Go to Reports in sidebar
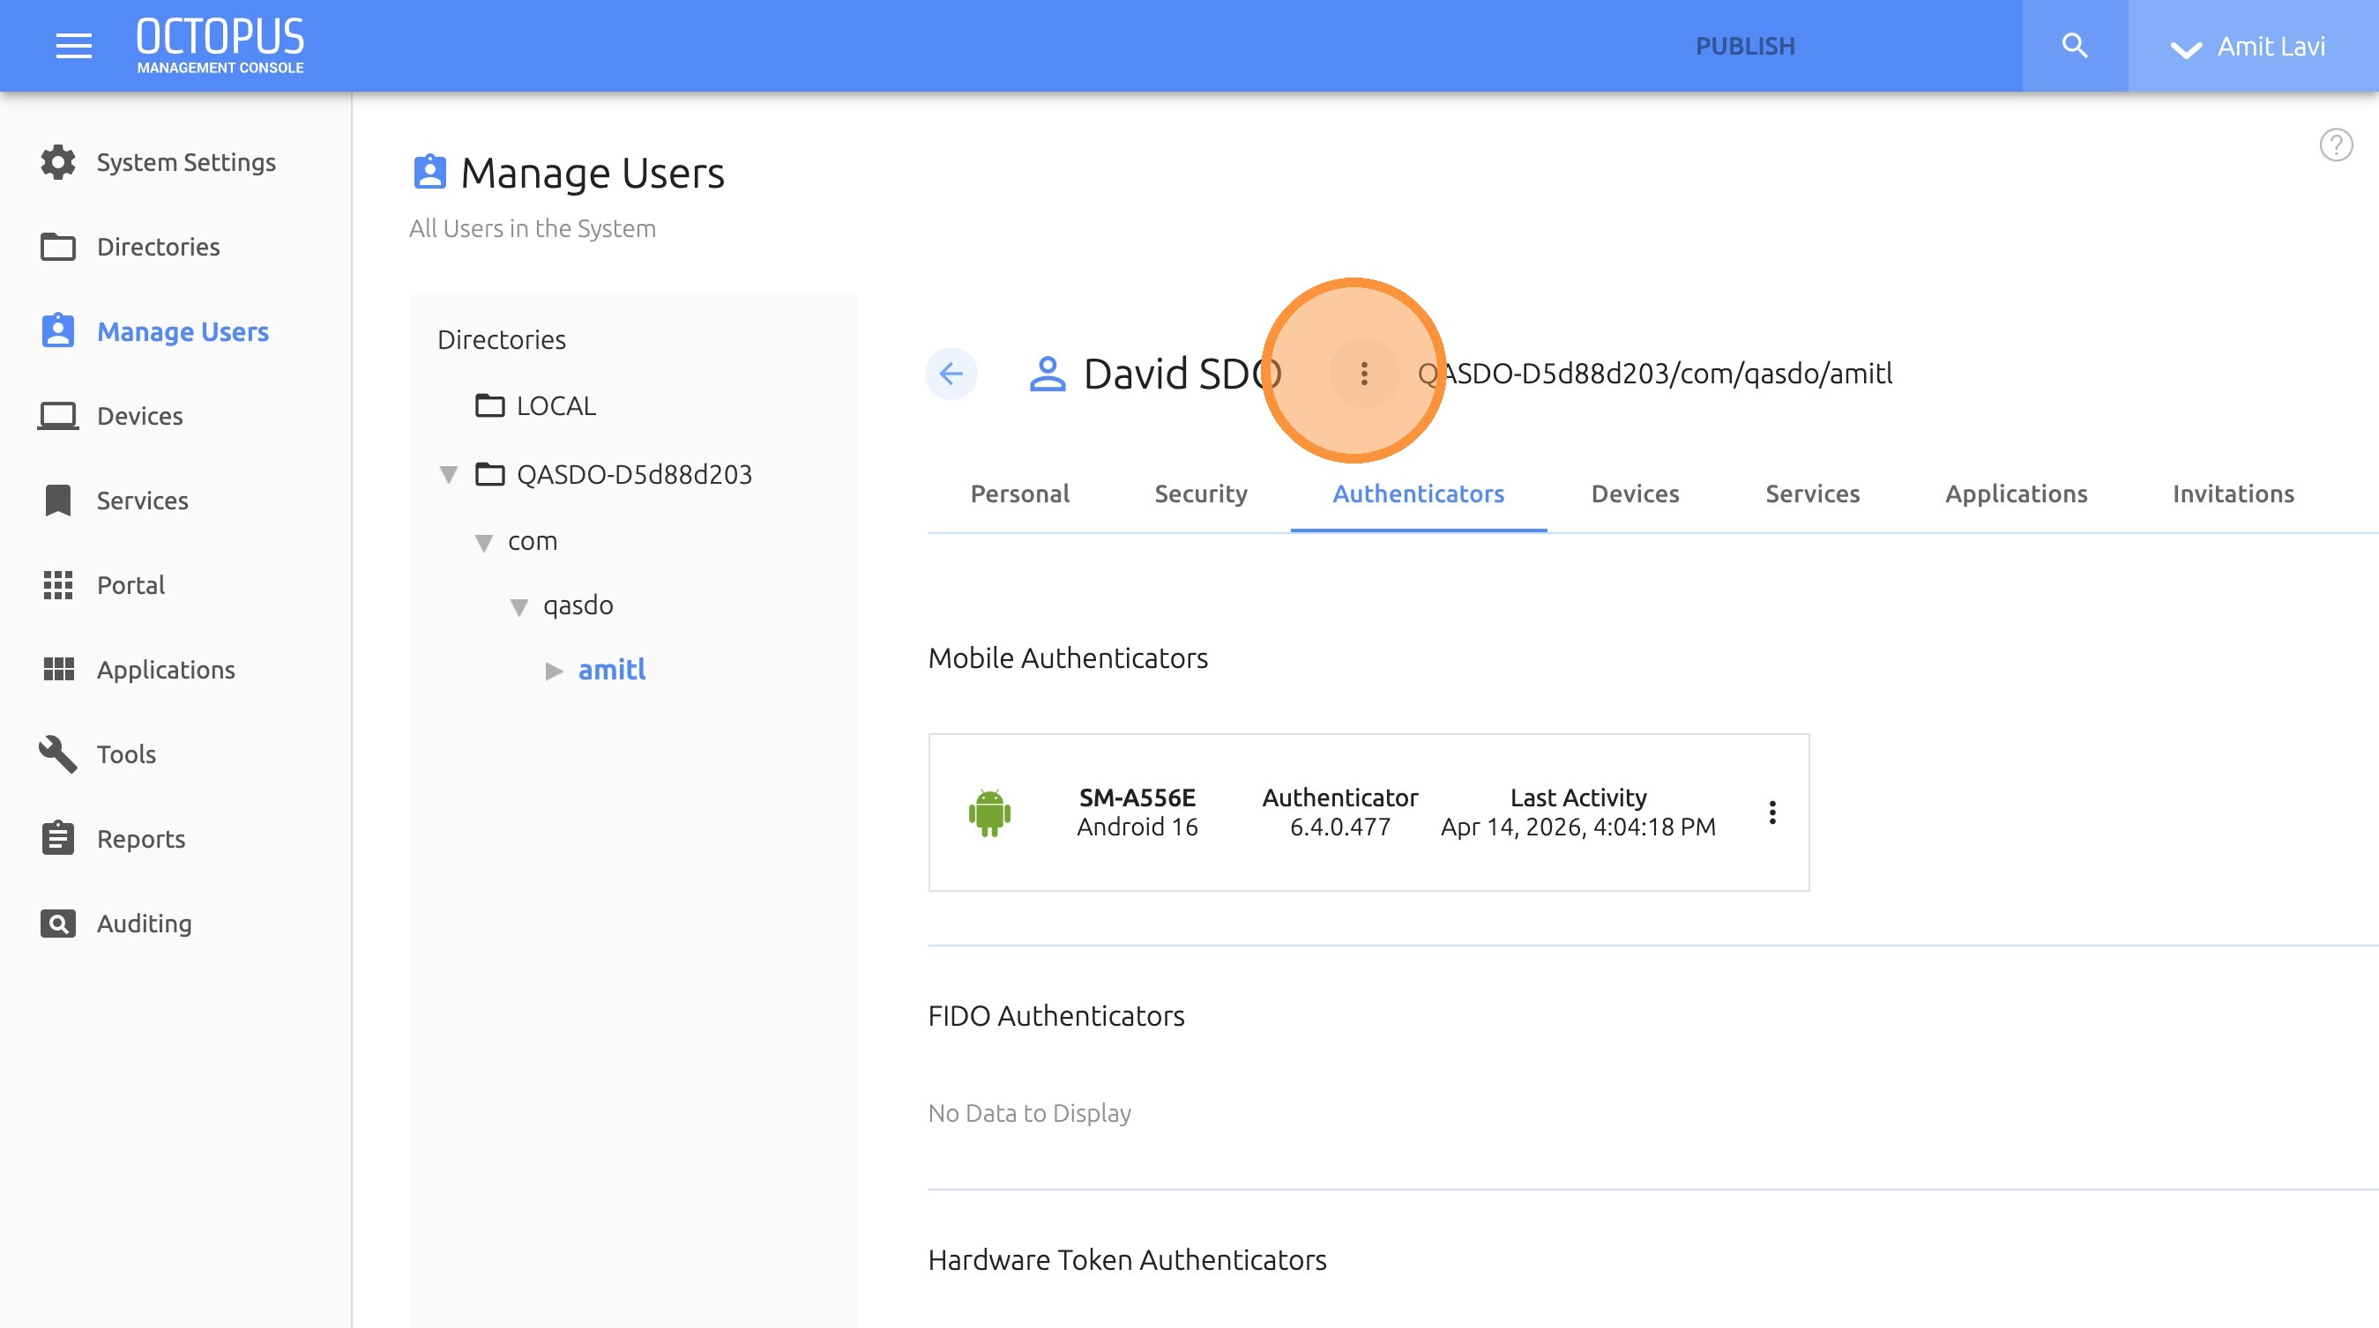 coord(140,839)
